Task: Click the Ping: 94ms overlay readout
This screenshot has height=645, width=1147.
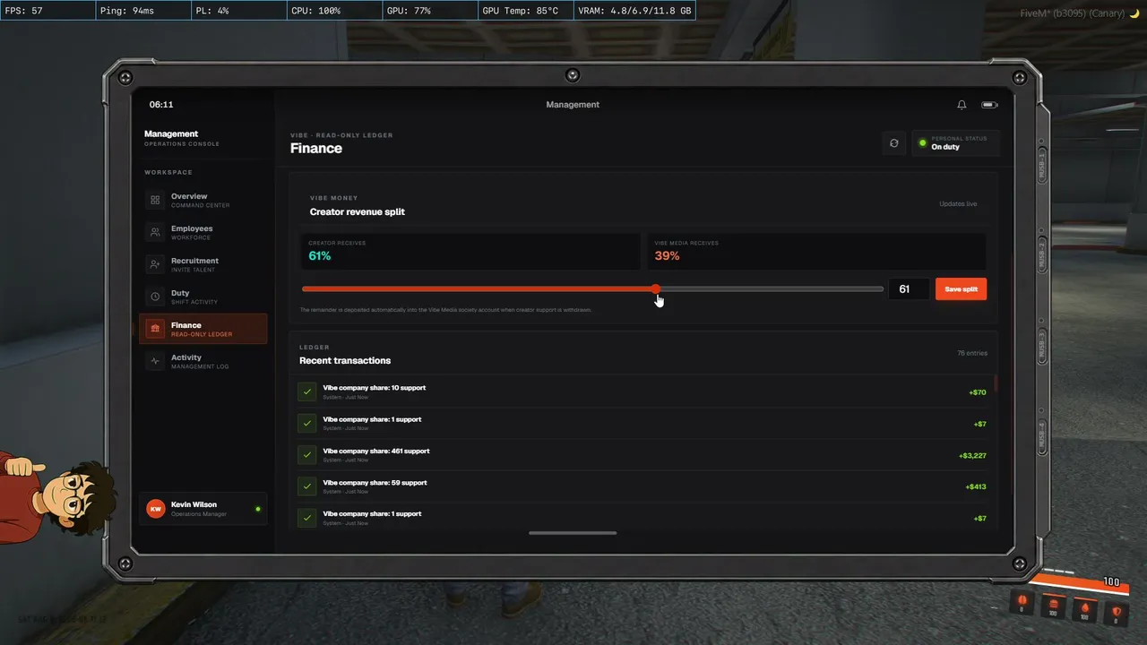Action: [142, 11]
